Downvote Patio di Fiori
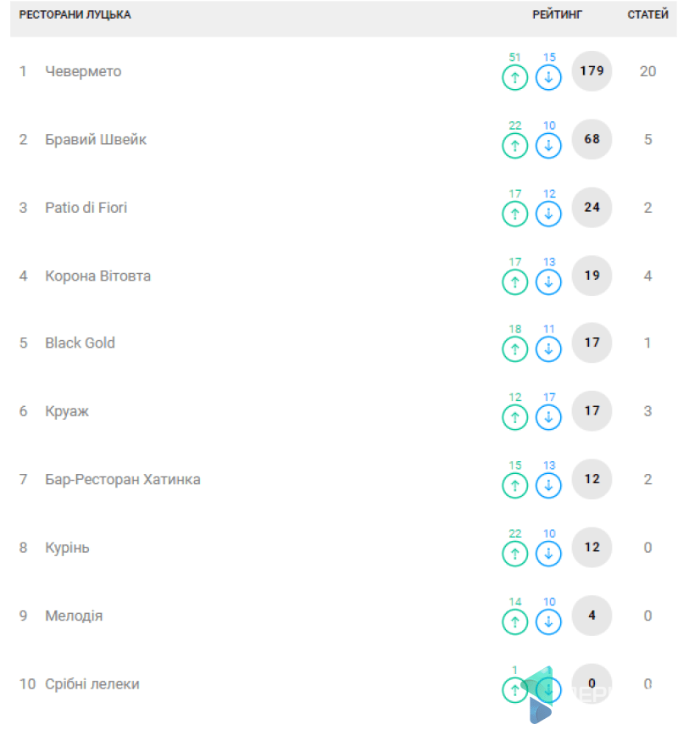This screenshot has width=678, height=741. tap(548, 214)
